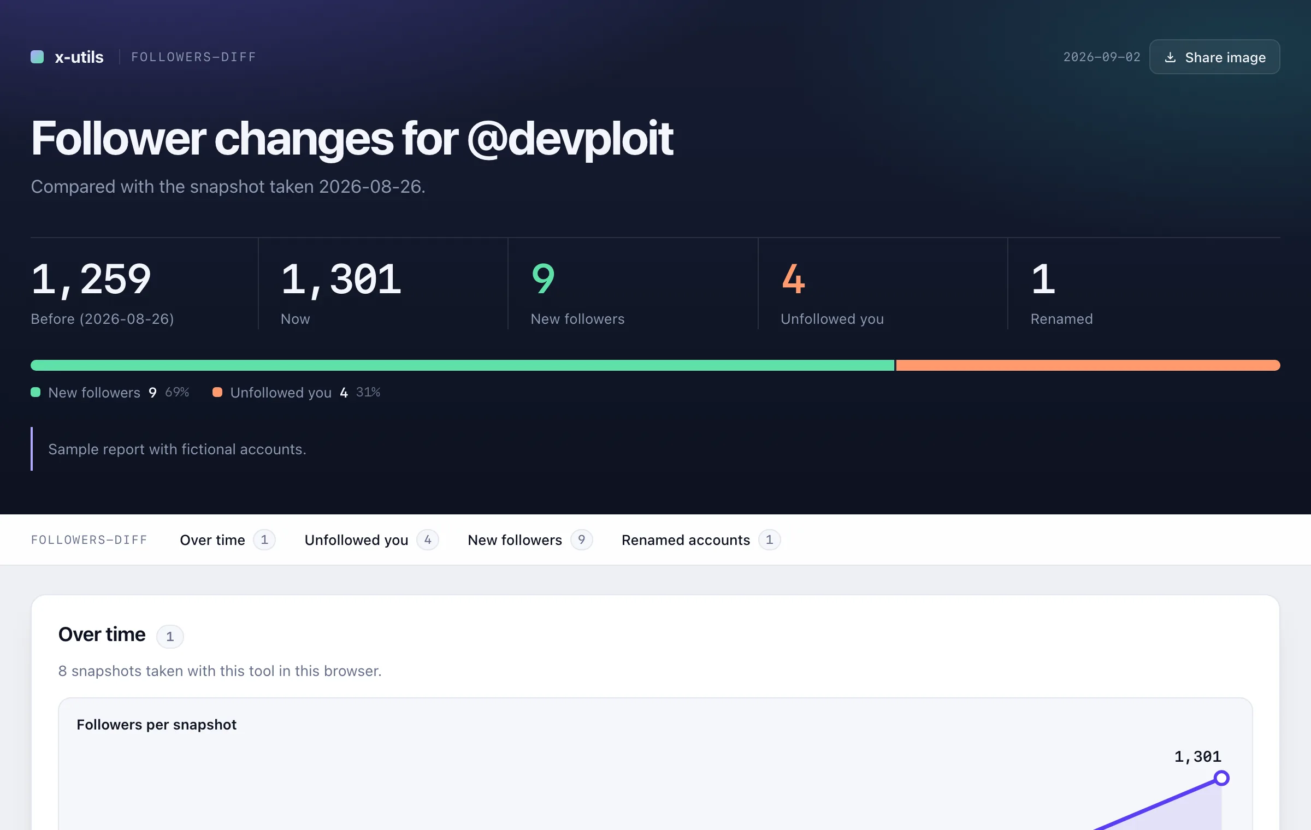Click the 'Compared with the snapshot taken' subtitle
The image size is (1311, 830).
tap(228, 186)
